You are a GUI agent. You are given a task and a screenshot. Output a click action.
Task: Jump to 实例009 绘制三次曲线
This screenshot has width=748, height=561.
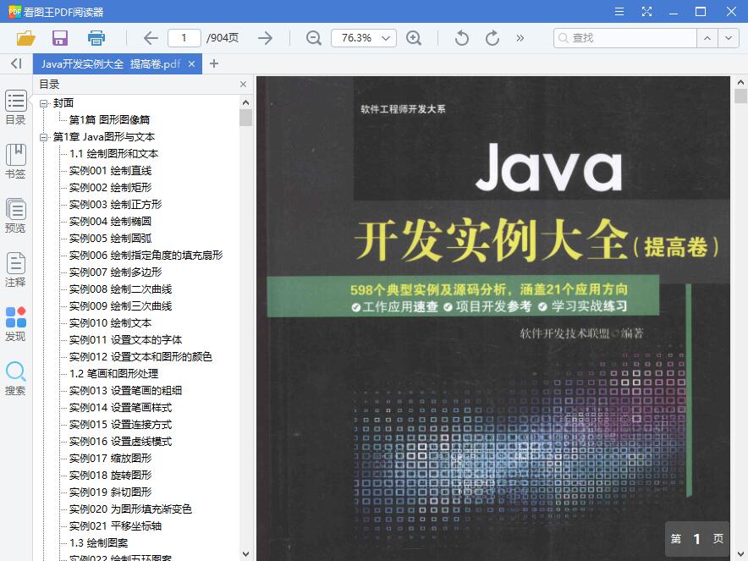click(121, 306)
